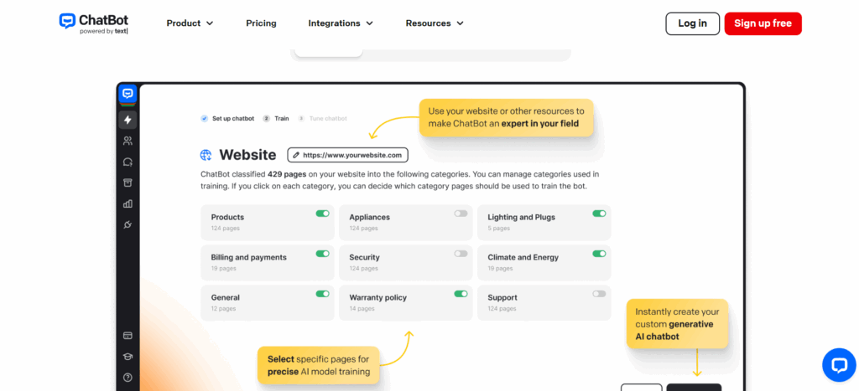Viewport: 859px width, 391px height.
Task: Click the website URL field
Action: point(347,155)
